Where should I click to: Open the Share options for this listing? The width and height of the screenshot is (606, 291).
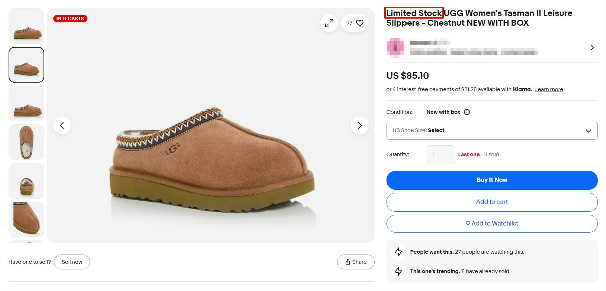(355, 262)
